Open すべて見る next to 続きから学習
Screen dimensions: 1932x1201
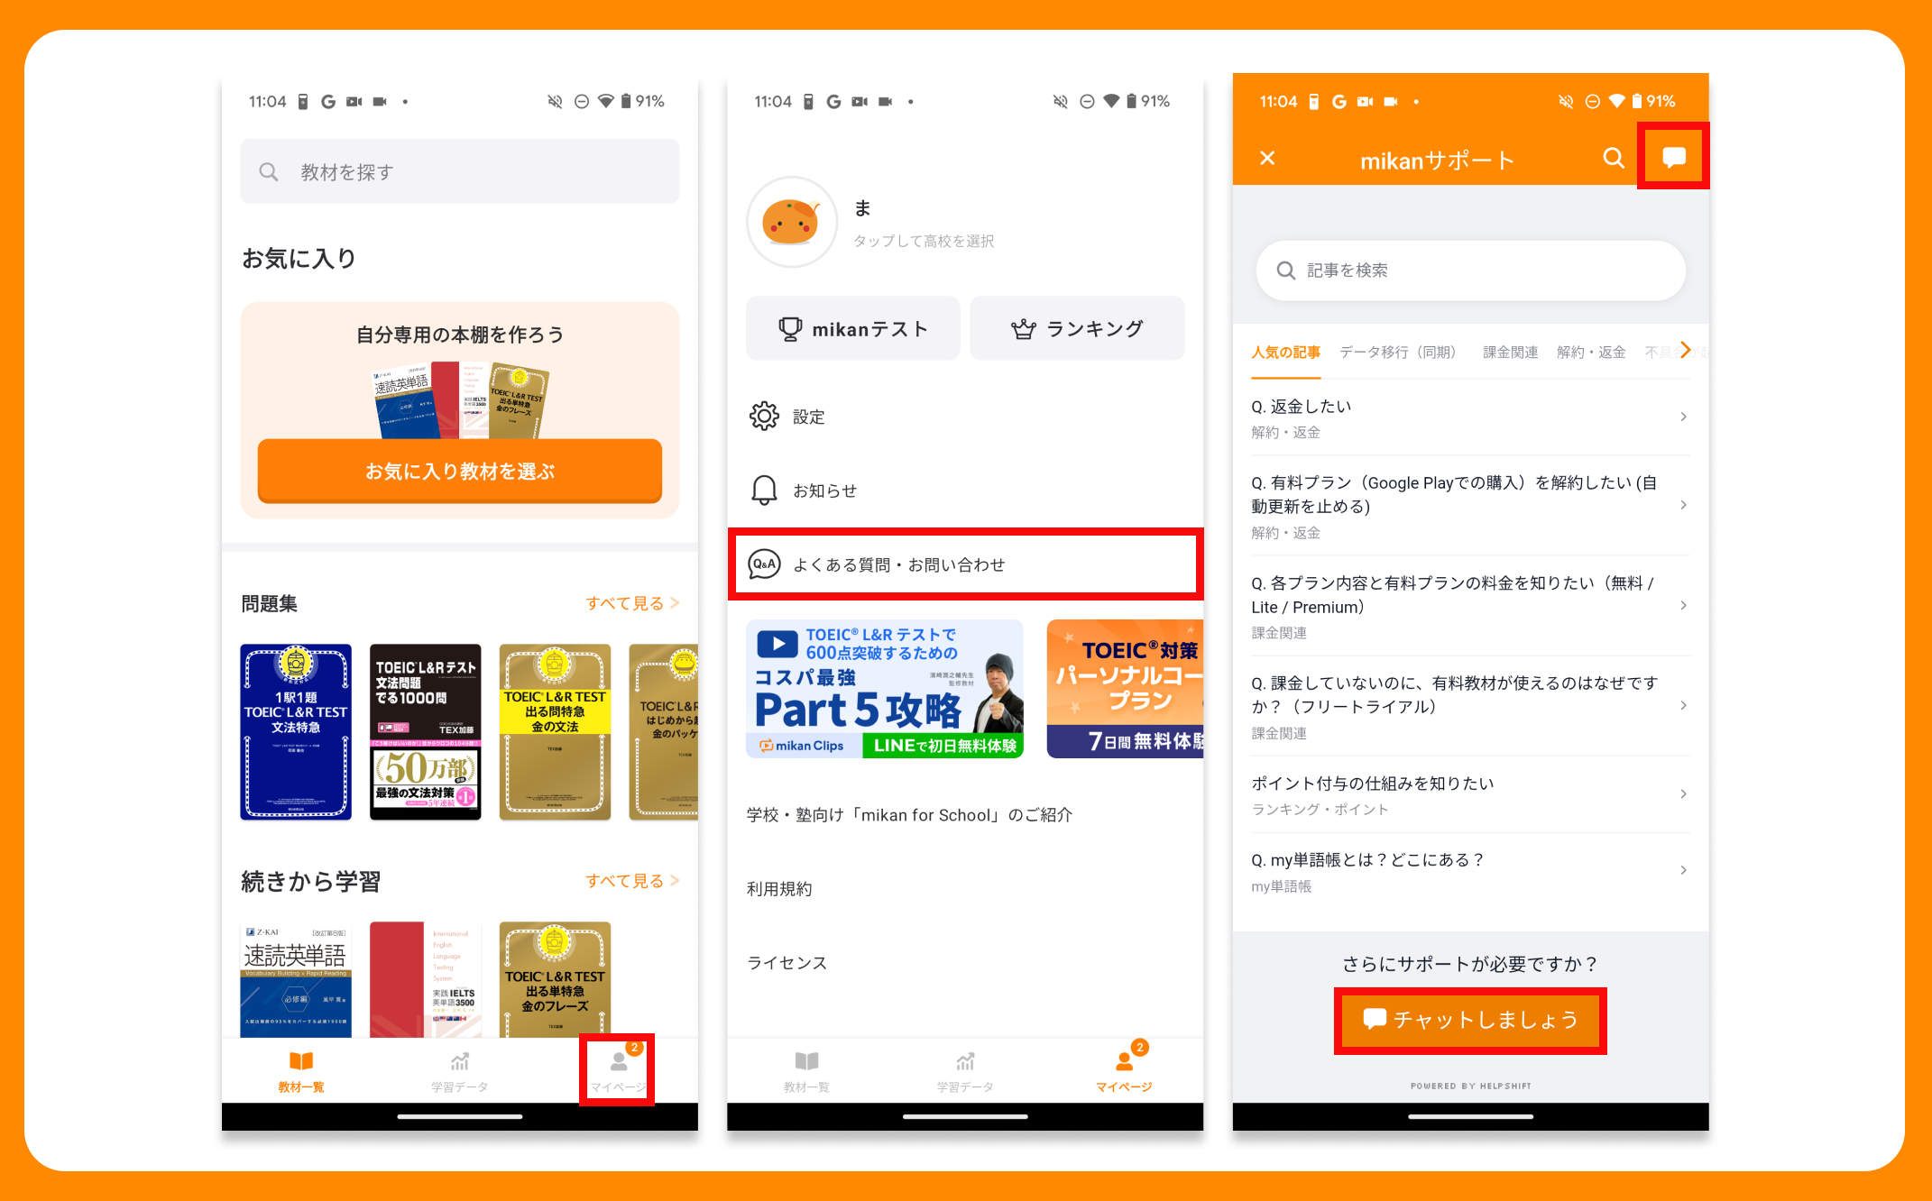631,881
